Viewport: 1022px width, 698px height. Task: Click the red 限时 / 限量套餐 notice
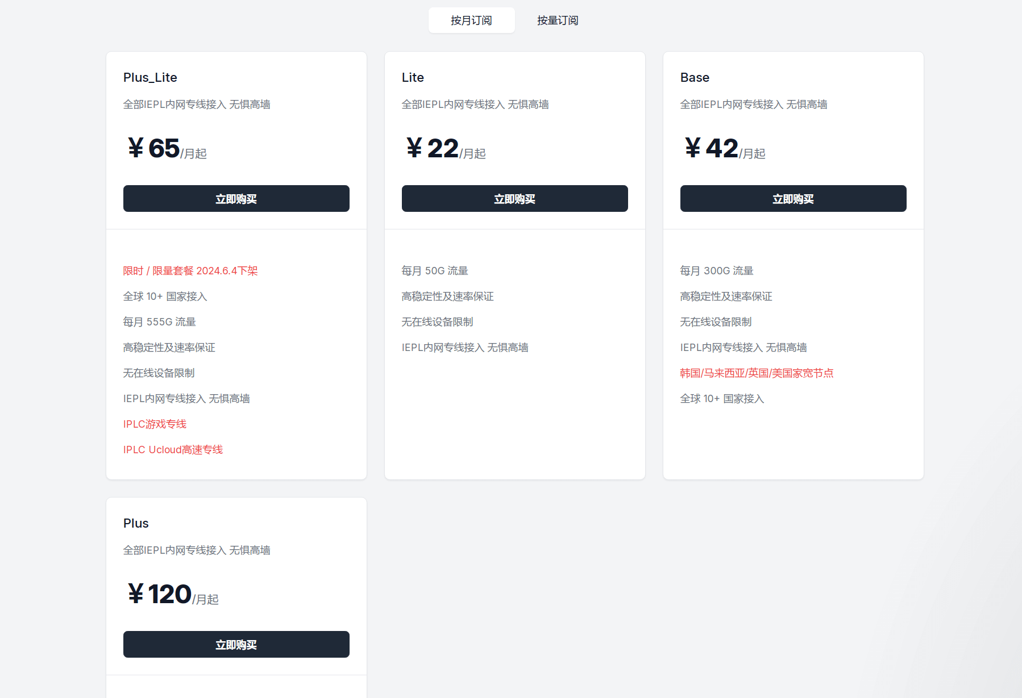coord(190,271)
